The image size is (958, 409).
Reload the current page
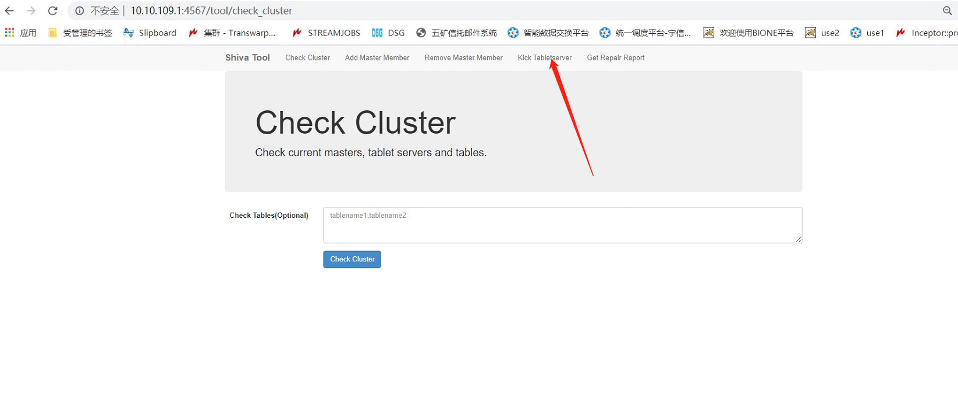[52, 10]
